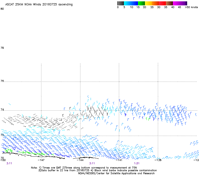Viewport: 199px width, 175px height.
Task: Click the '25' legend scale label
Action: (152, 7)
